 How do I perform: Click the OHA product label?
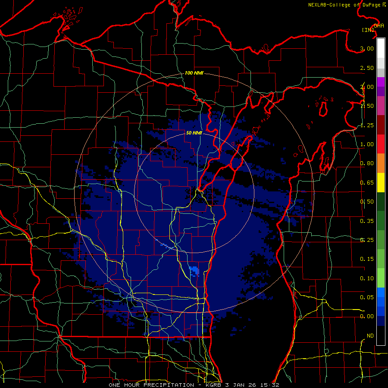point(379,26)
